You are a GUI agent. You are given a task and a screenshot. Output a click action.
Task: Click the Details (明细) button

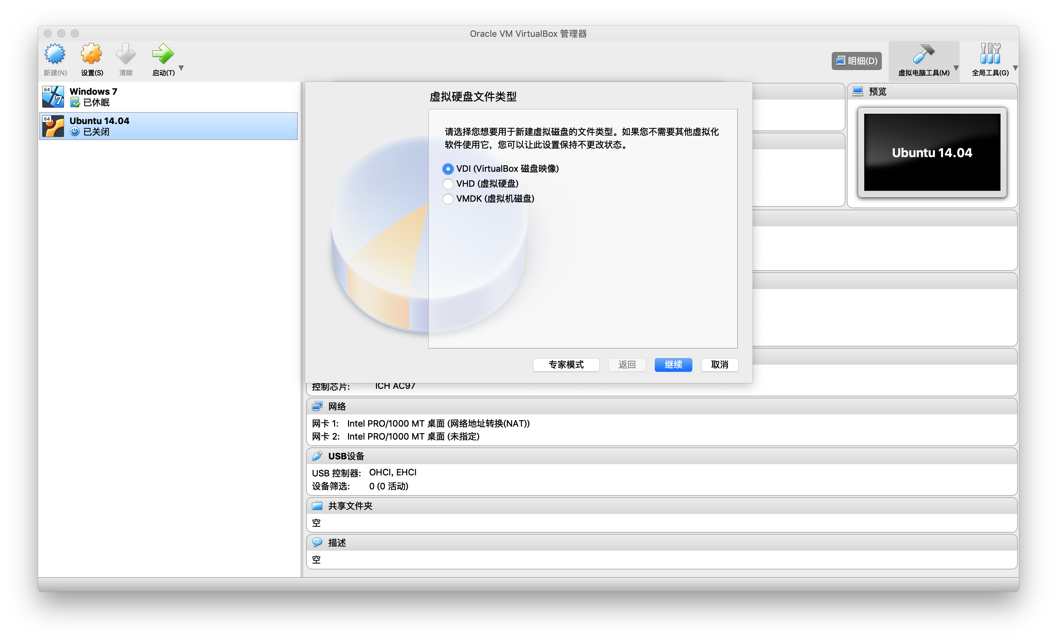(x=857, y=61)
